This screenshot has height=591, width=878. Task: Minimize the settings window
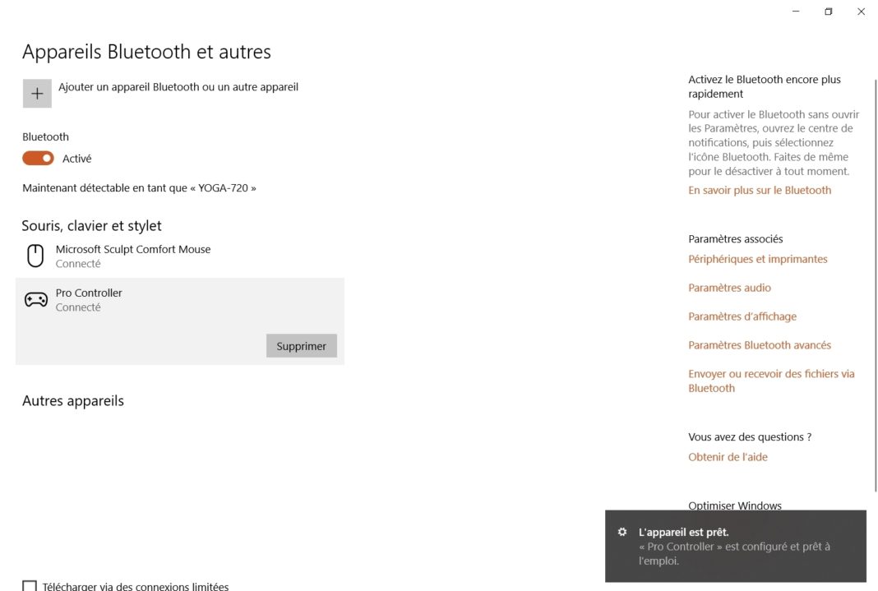pos(796,12)
